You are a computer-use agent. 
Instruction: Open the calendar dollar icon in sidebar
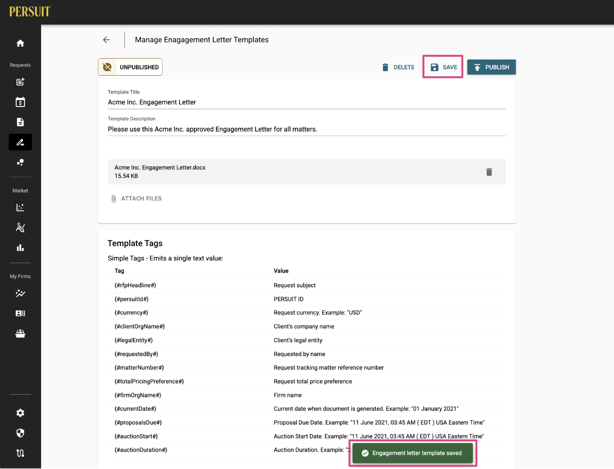(x=20, y=102)
